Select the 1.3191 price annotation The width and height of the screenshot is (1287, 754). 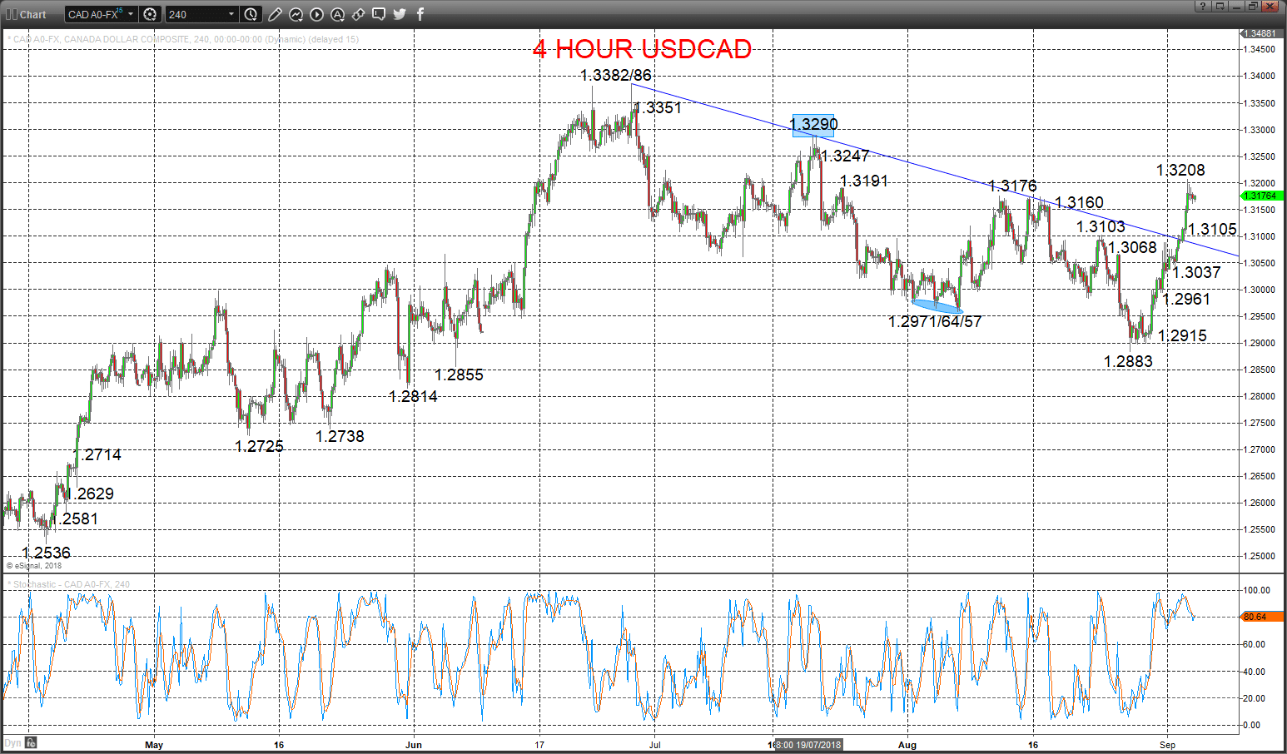(x=864, y=181)
